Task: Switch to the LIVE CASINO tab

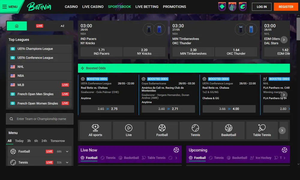Action: pyautogui.click(x=93, y=7)
